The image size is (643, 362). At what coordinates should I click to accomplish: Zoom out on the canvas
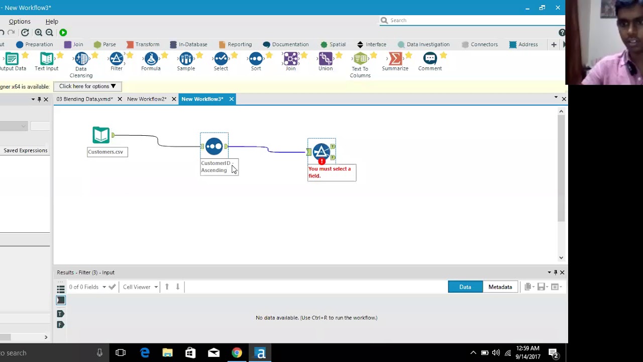tap(49, 33)
